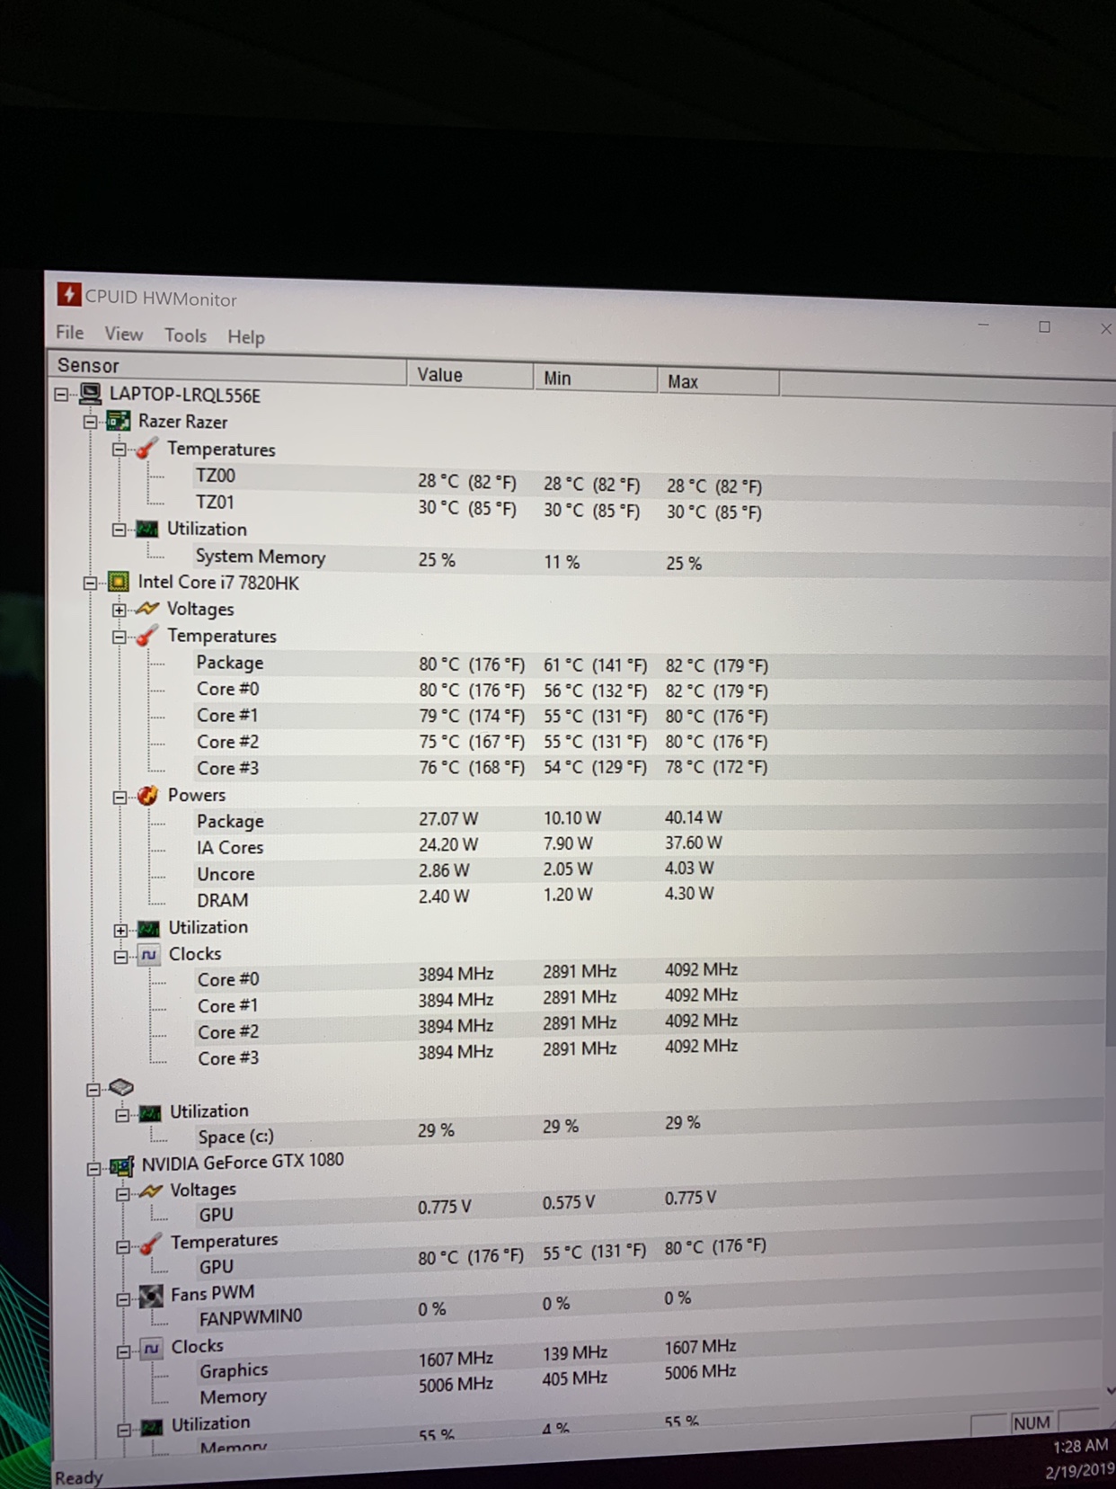Click the graphics card icon beside NVIDIA GeForce

(x=122, y=1167)
